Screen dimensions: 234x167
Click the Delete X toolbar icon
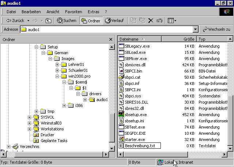(151, 21)
